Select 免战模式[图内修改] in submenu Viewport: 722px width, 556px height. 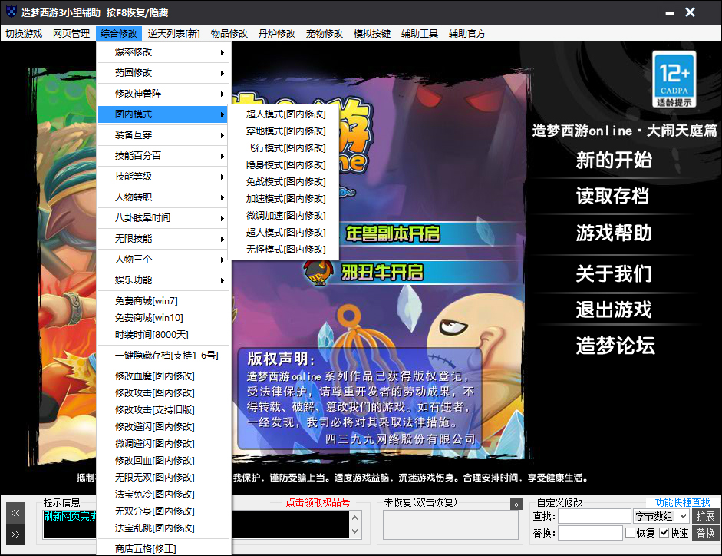coord(284,182)
